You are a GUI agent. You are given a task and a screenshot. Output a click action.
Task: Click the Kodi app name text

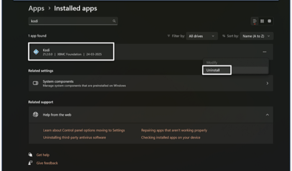click(x=46, y=50)
